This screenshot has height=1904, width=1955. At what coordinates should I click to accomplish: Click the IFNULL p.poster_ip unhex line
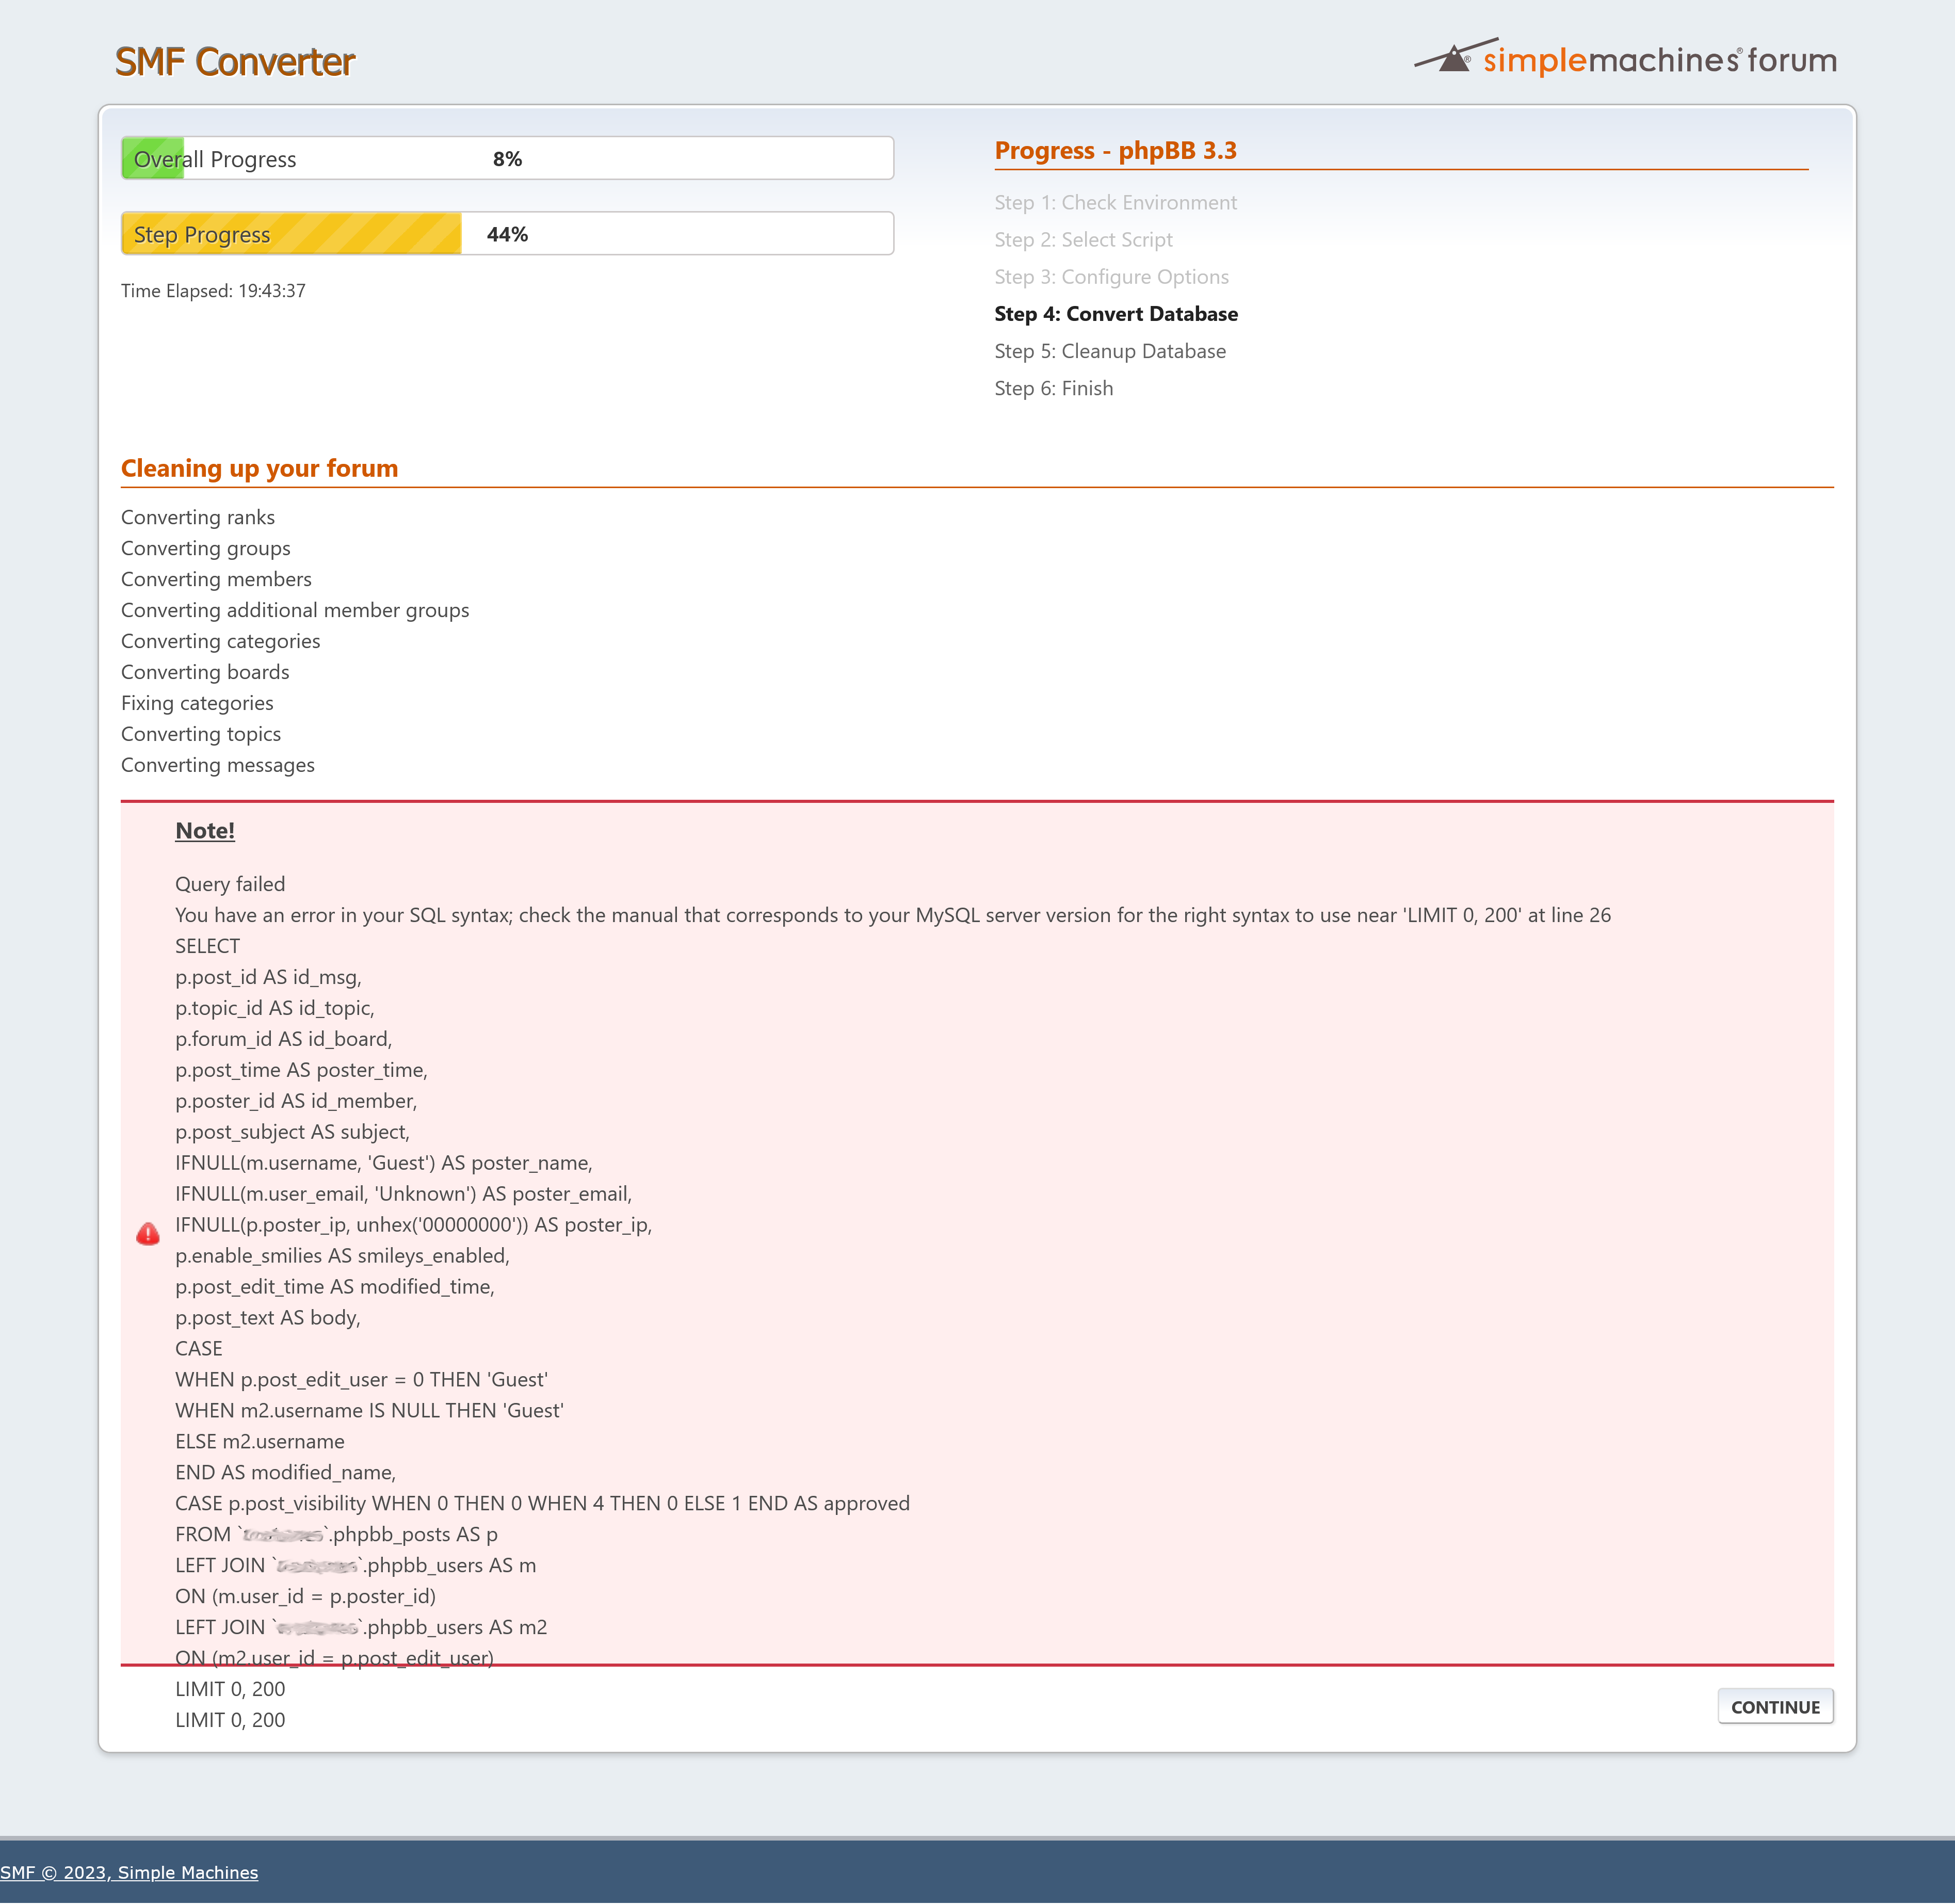414,1225
